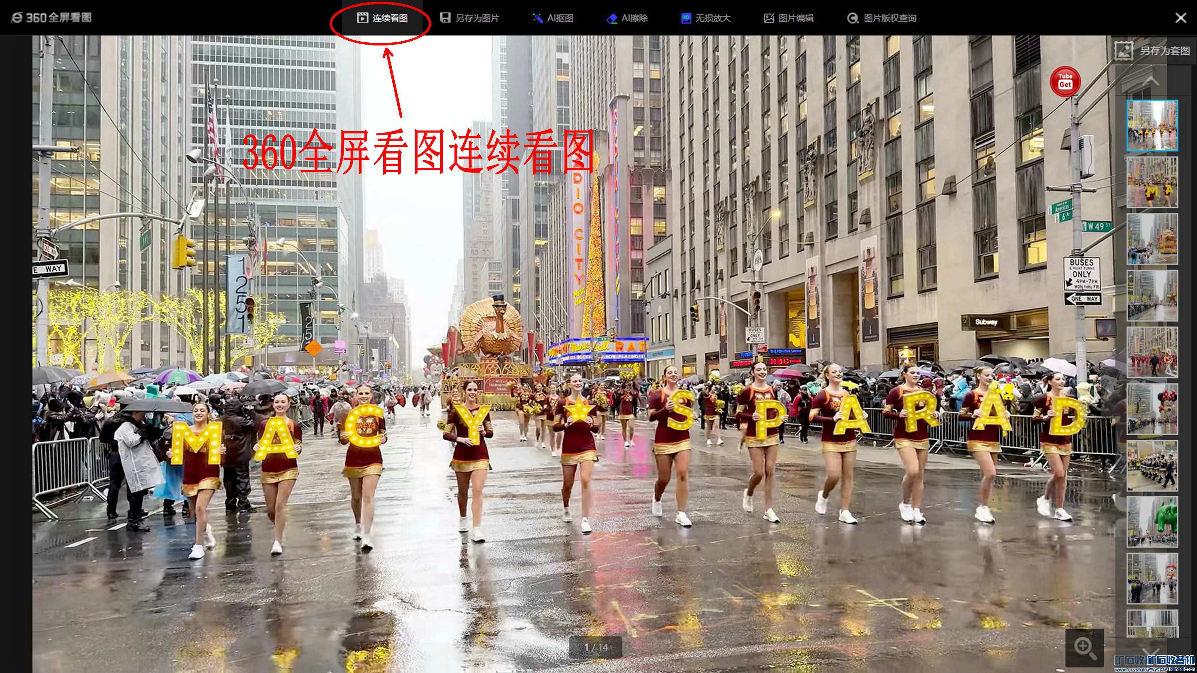Select the second thumbnail showing M A letters

point(1152,182)
